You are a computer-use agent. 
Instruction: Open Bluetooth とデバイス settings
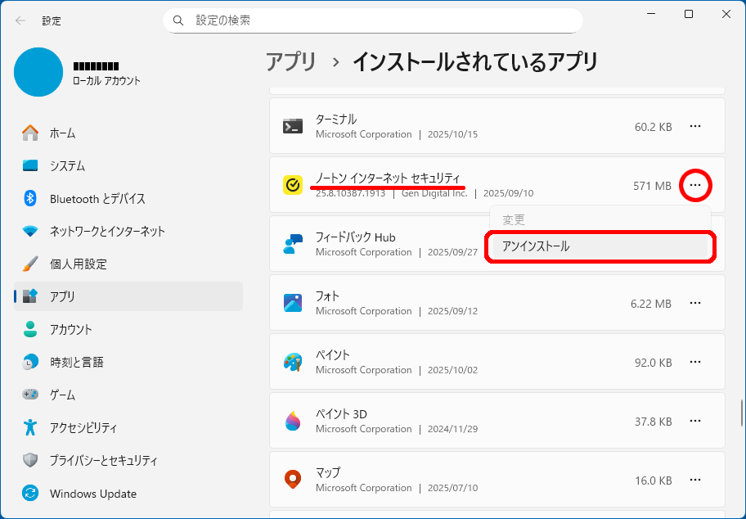pos(97,198)
